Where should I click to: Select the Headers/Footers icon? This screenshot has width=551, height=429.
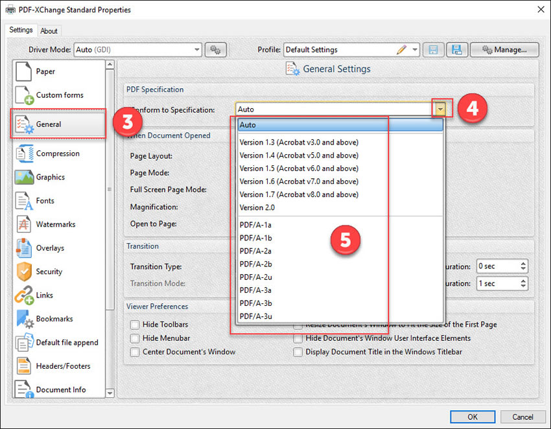point(23,365)
